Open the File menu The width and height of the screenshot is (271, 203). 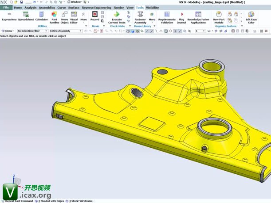click(6, 8)
